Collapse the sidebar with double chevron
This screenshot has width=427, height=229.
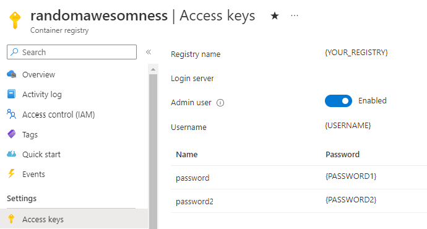149,52
